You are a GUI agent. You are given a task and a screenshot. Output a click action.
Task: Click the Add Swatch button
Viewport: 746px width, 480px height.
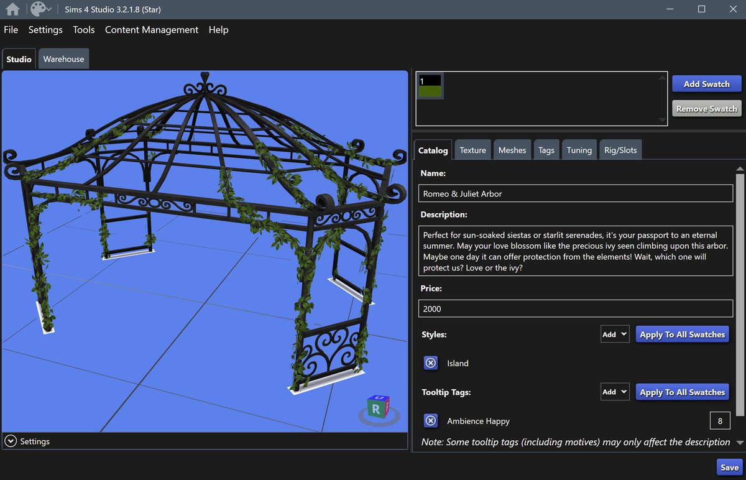706,84
